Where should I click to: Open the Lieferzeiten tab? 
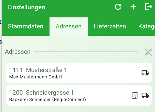click(x=110, y=27)
